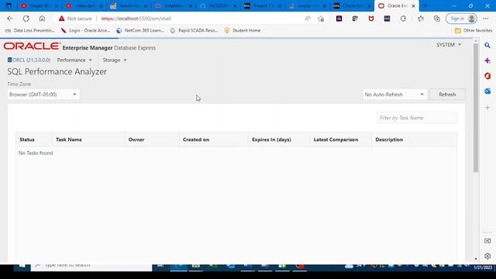
Task: Open the No Auto-Refresh dropdown
Action: point(394,95)
